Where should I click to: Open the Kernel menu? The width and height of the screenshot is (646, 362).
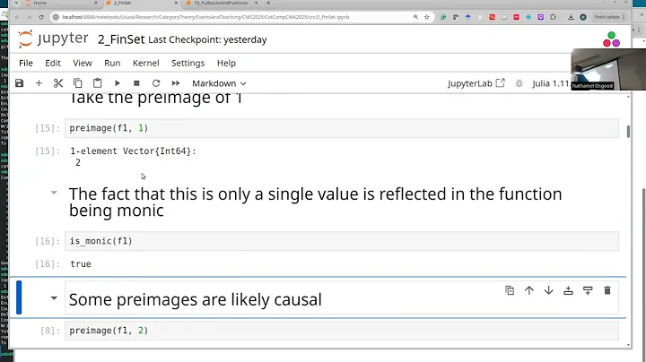(146, 63)
